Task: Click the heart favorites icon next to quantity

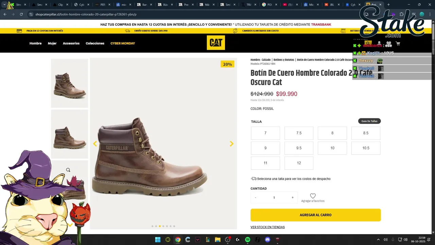Action: (x=313, y=196)
